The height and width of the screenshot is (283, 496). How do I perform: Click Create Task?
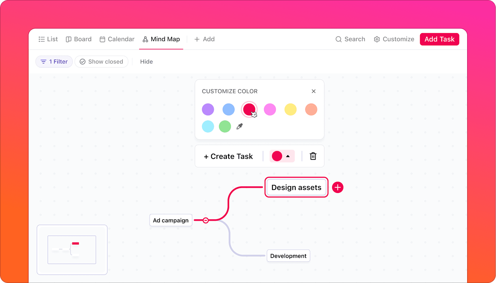[x=228, y=156]
